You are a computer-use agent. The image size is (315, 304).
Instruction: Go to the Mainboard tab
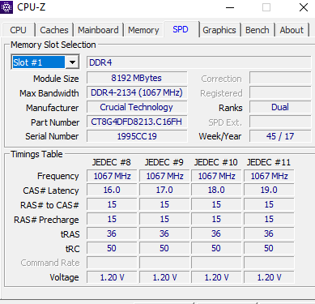pyautogui.click(x=98, y=30)
